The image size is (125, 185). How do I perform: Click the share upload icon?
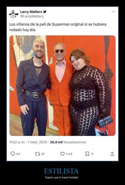[x=112, y=154]
